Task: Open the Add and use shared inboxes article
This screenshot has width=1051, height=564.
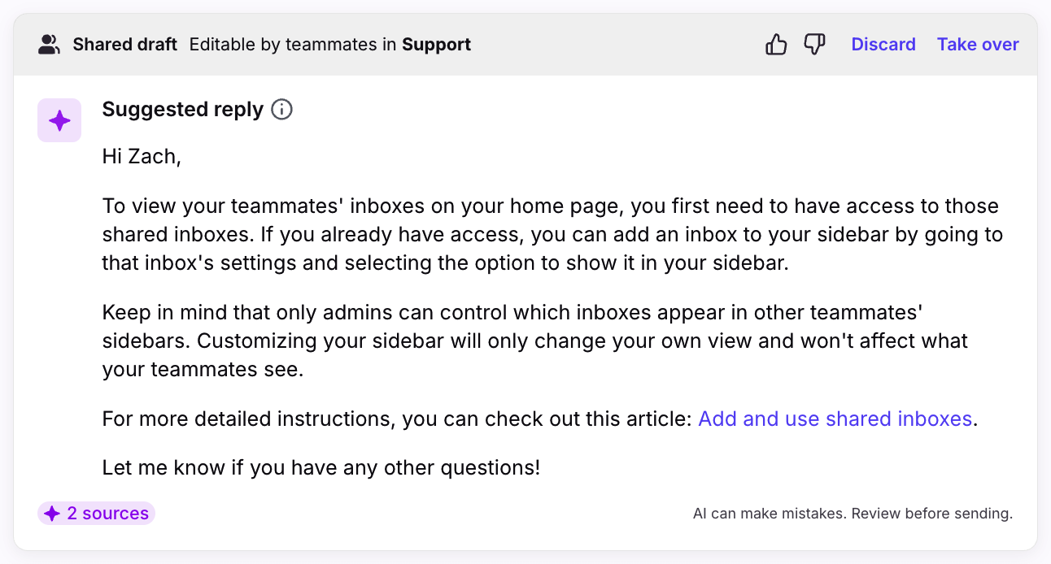Action: point(835,419)
